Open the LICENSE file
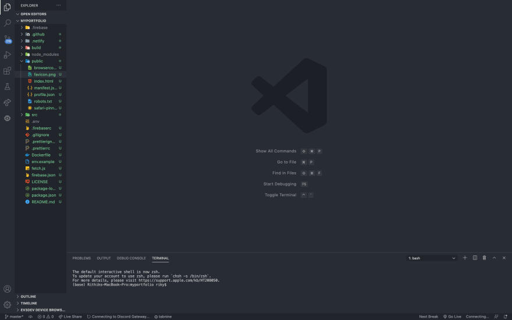The image size is (512, 320). click(x=41, y=182)
